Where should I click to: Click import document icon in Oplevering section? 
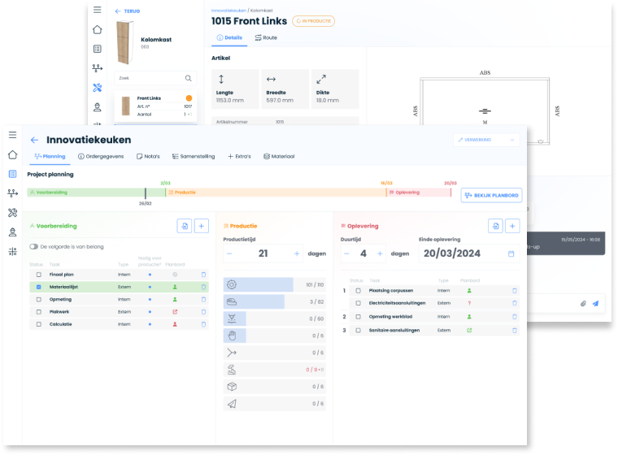tap(494, 226)
